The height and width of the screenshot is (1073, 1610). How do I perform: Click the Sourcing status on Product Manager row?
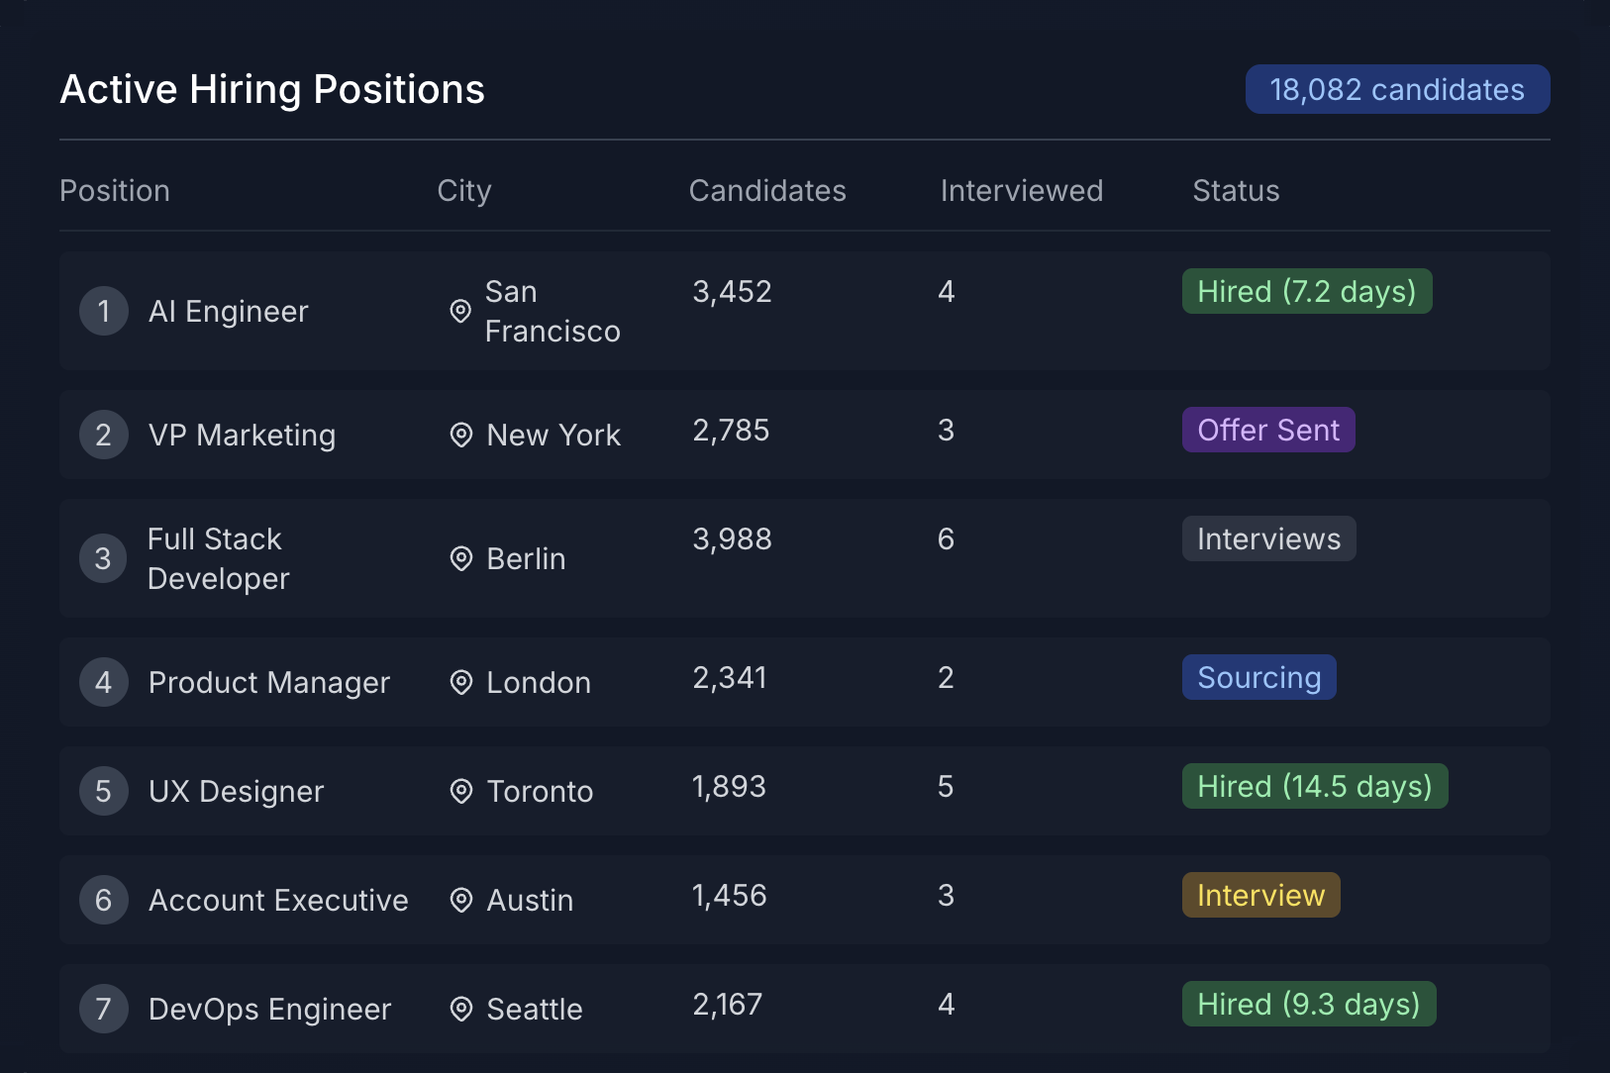(x=1258, y=677)
